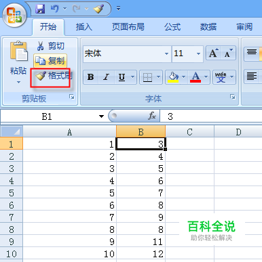Click cell B9 containing 11
This screenshot has width=262, height=262.
pyautogui.click(x=141, y=241)
